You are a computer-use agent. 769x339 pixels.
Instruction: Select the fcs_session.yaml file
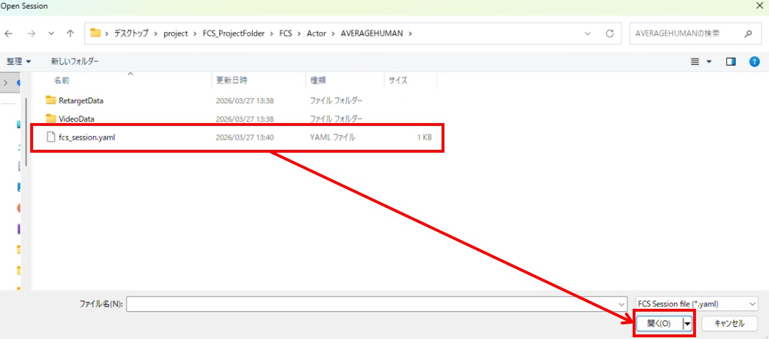[x=87, y=137]
